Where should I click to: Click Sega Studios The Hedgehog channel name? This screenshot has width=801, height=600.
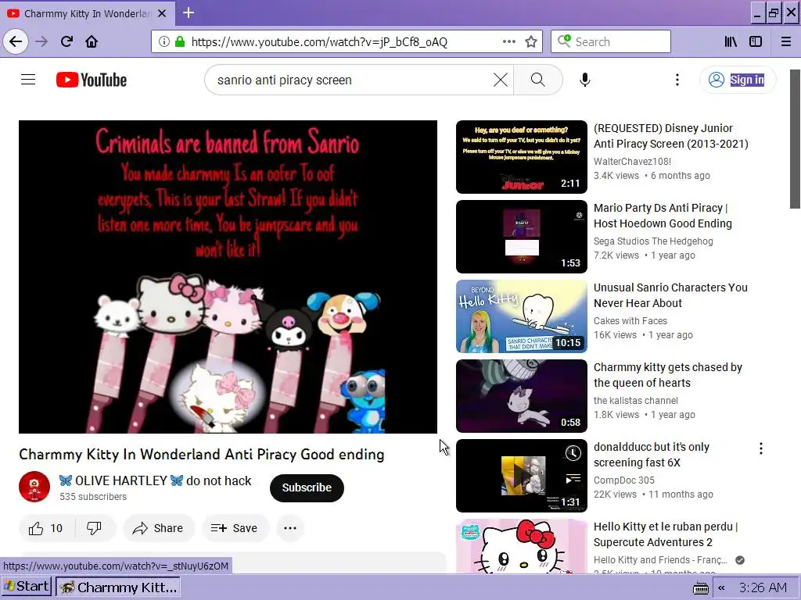[x=653, y=241]
